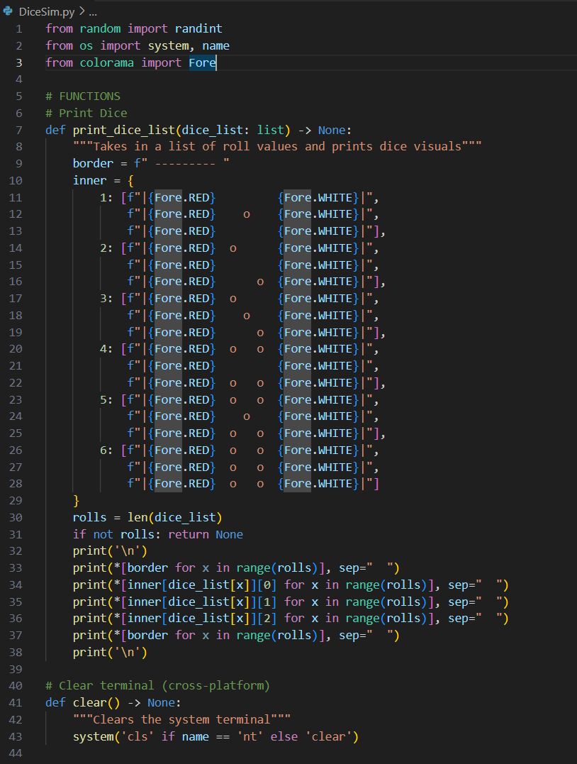Click the dictionary key '5:'
The image size is (577, 764).
pos(106,399)
